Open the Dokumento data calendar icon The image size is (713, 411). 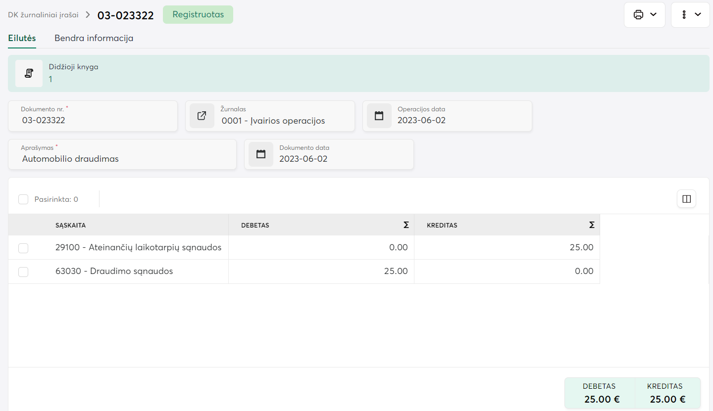pos(261,154)
